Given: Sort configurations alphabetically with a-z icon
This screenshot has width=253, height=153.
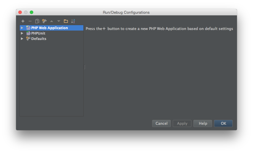Looking at the screenshot, I should pos(73,21).
